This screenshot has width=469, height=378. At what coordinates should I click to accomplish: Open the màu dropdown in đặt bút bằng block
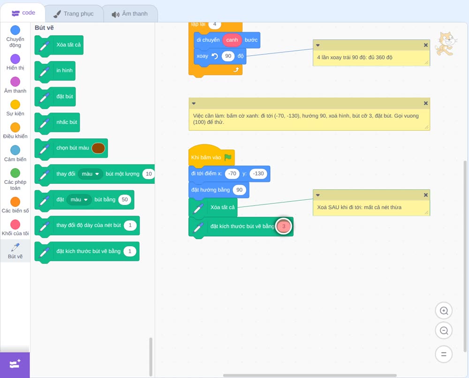click(x=79, y=199)
